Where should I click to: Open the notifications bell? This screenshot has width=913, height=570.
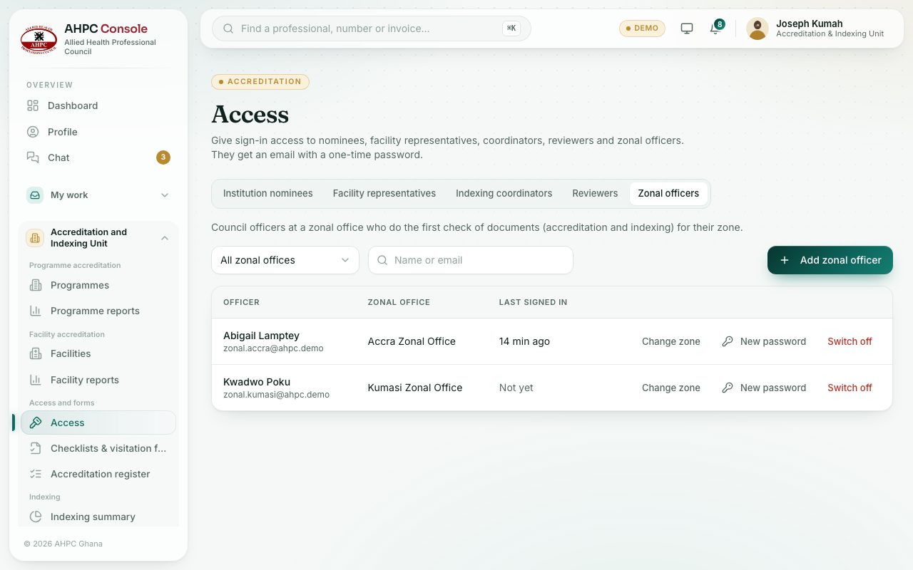[x=715, y=28]
